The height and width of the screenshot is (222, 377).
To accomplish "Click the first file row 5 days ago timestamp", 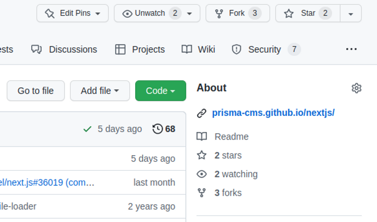I will coord(153,159).
